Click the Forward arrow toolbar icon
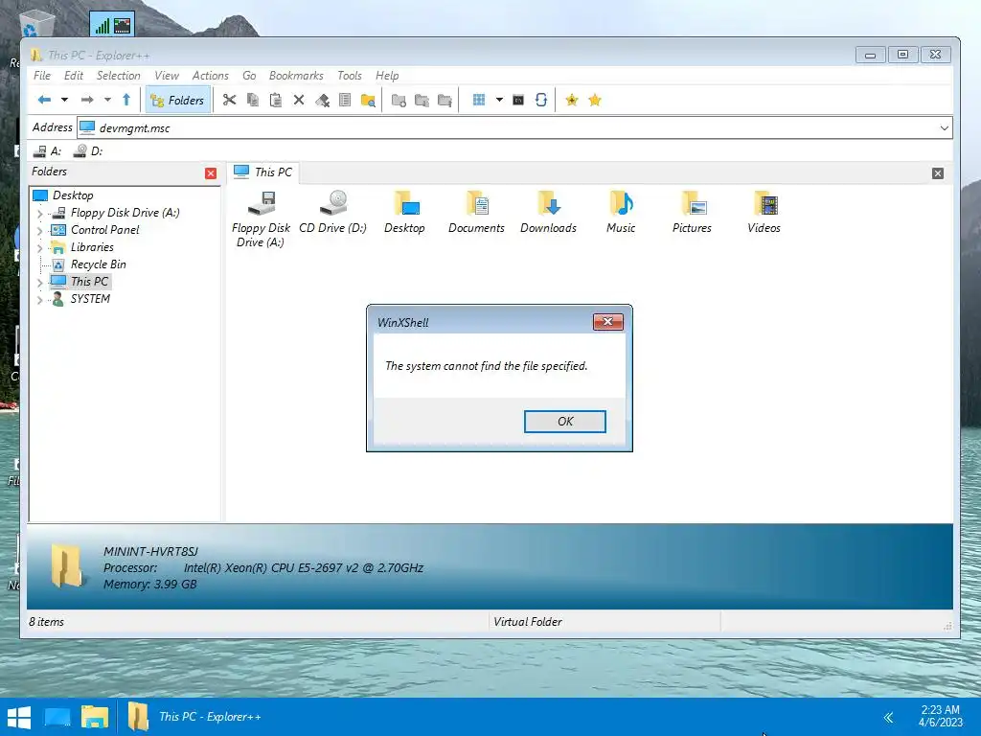Image resolution: width=981 pixels, height=736 pixels. point(87,100)
